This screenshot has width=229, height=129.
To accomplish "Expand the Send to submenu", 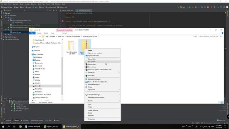I will (103, 101).
